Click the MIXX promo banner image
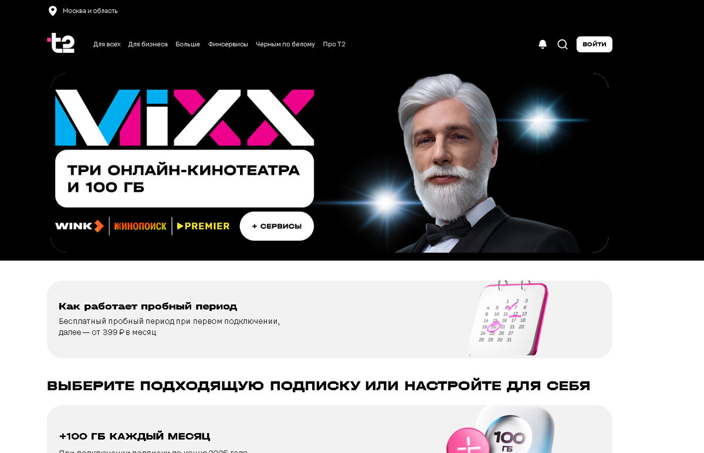Screen dimensions: 704x453 (x=330, y=163)
